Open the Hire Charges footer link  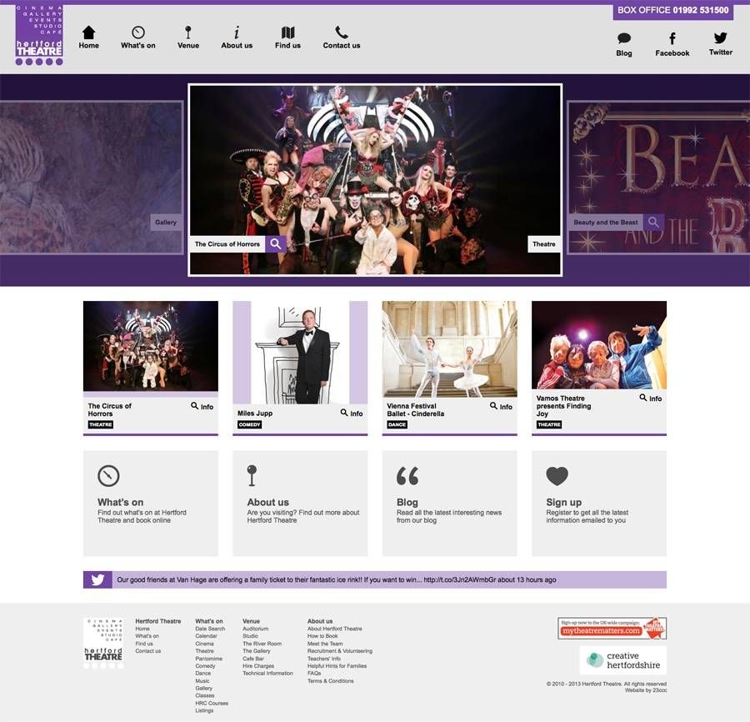click(258, 666)
